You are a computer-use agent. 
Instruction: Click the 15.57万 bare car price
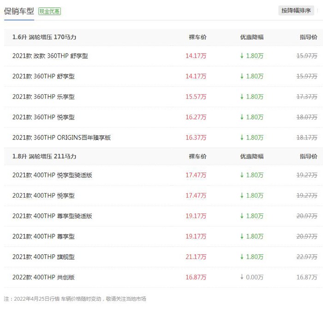click(196, 97)
